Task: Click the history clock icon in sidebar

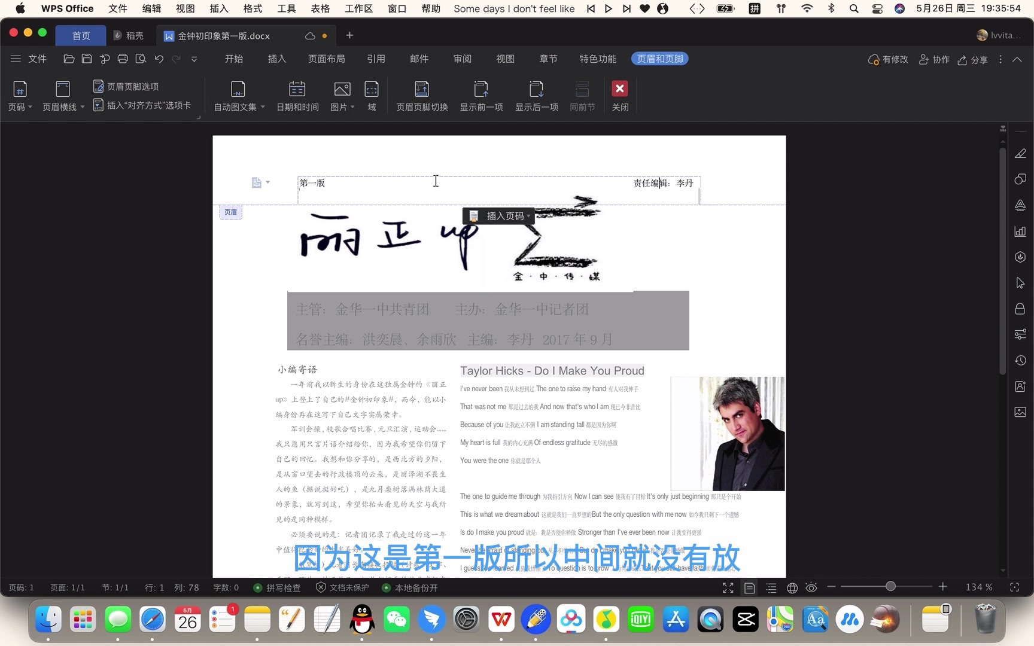Action: [1020, 361]
